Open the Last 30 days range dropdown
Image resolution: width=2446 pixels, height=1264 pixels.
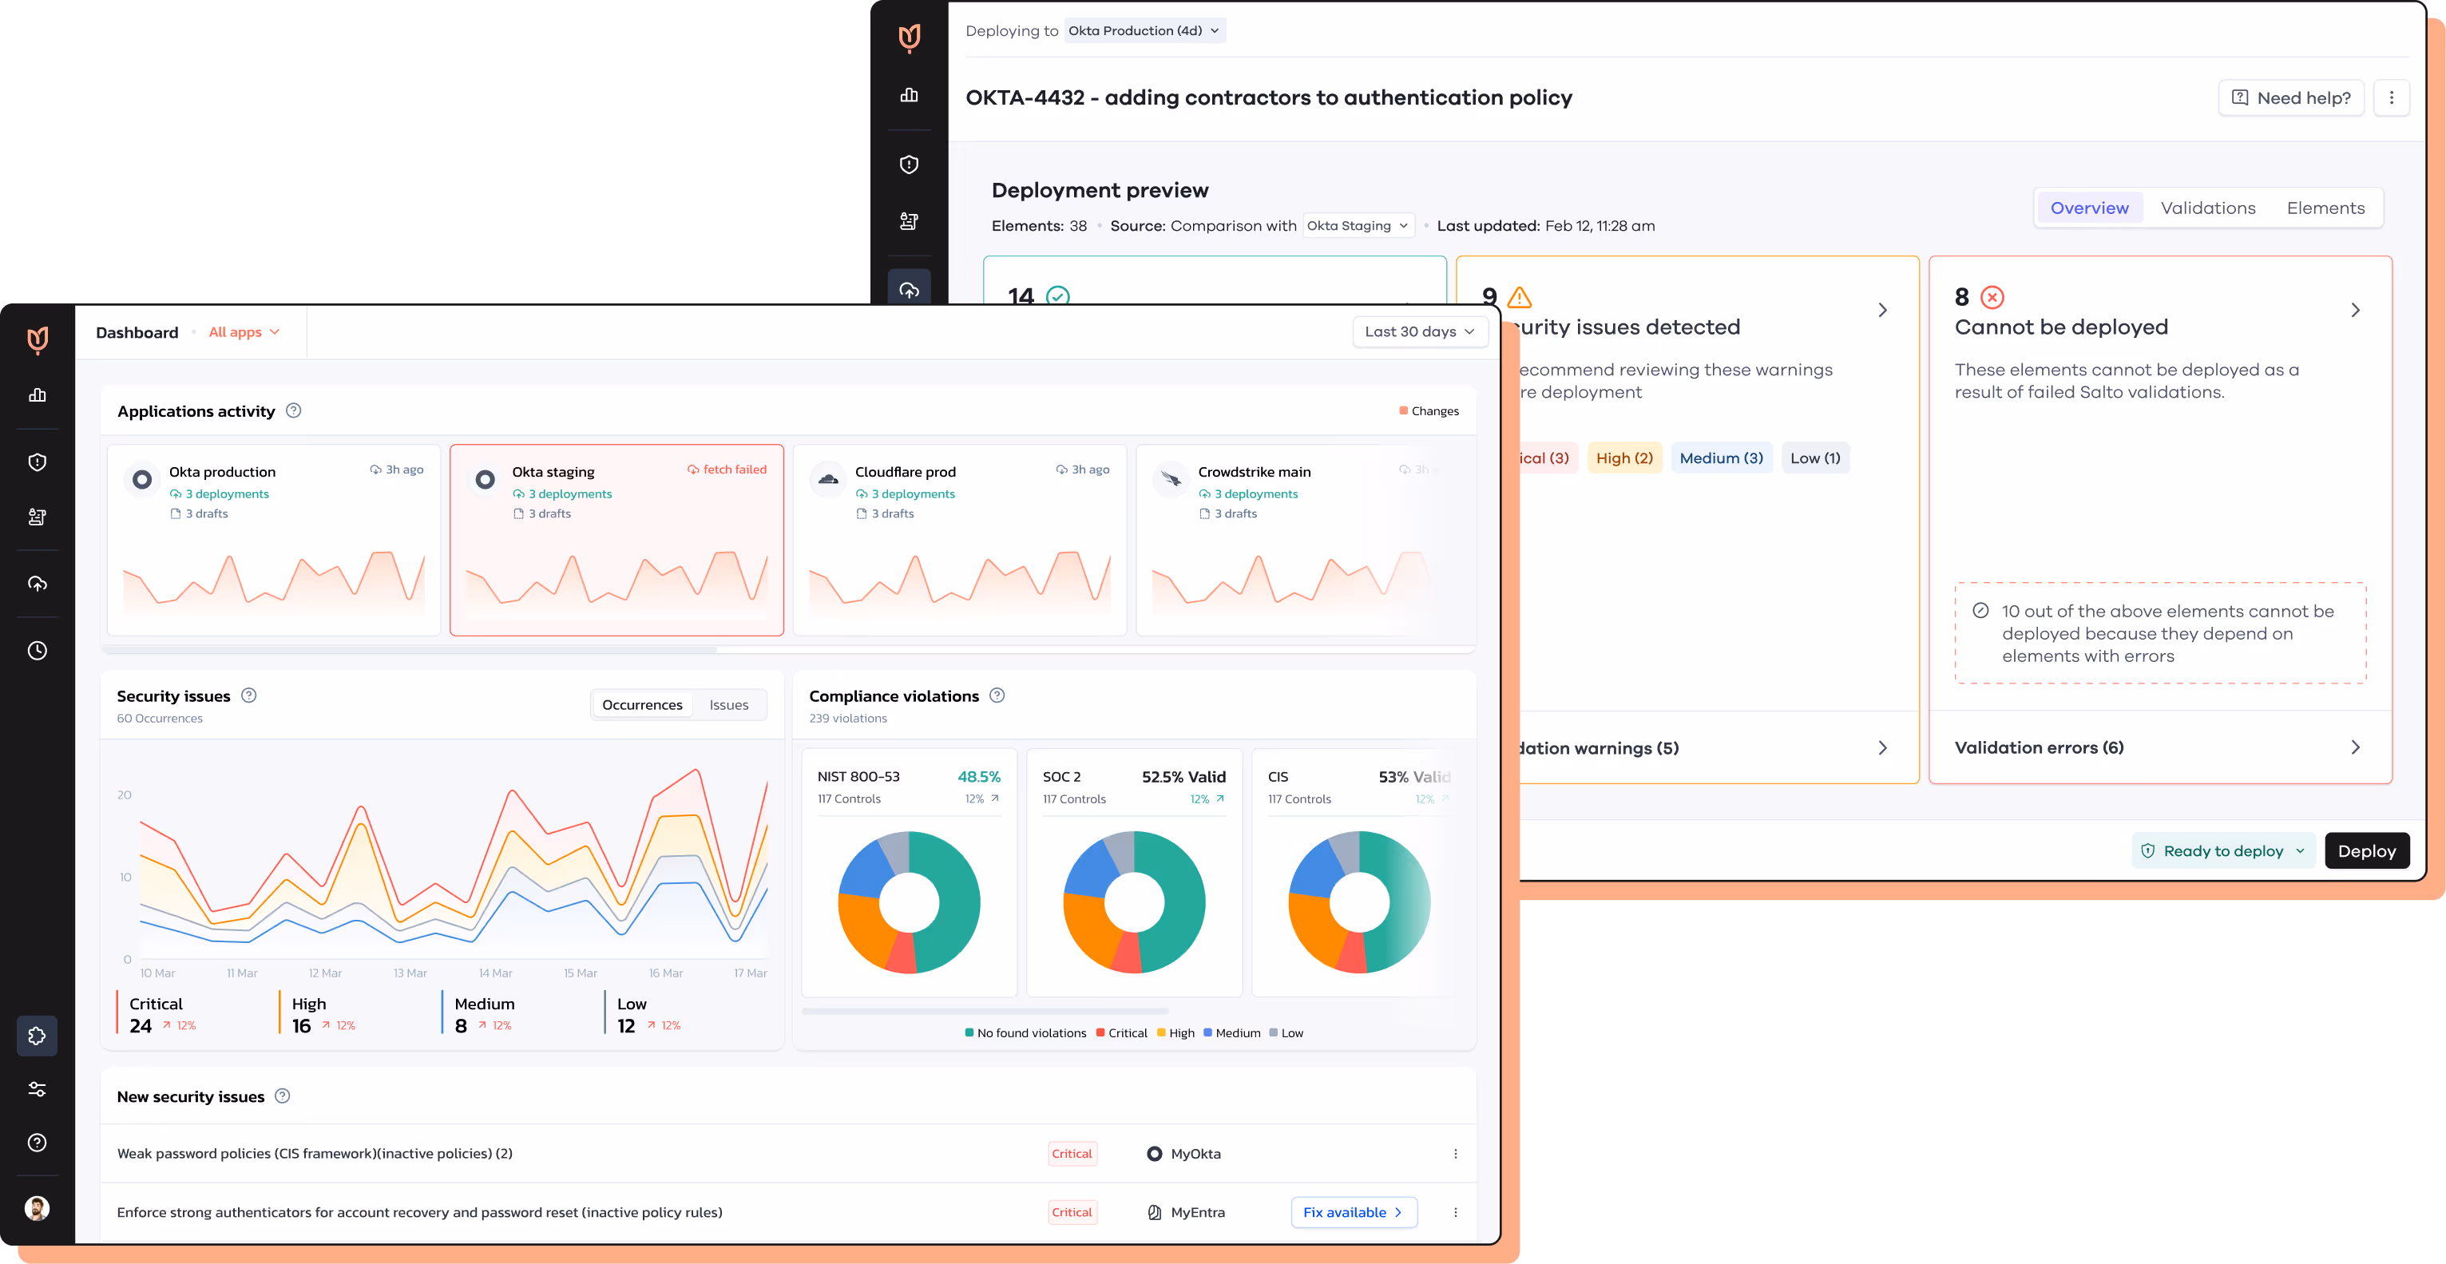click(x=1420, y=331)
